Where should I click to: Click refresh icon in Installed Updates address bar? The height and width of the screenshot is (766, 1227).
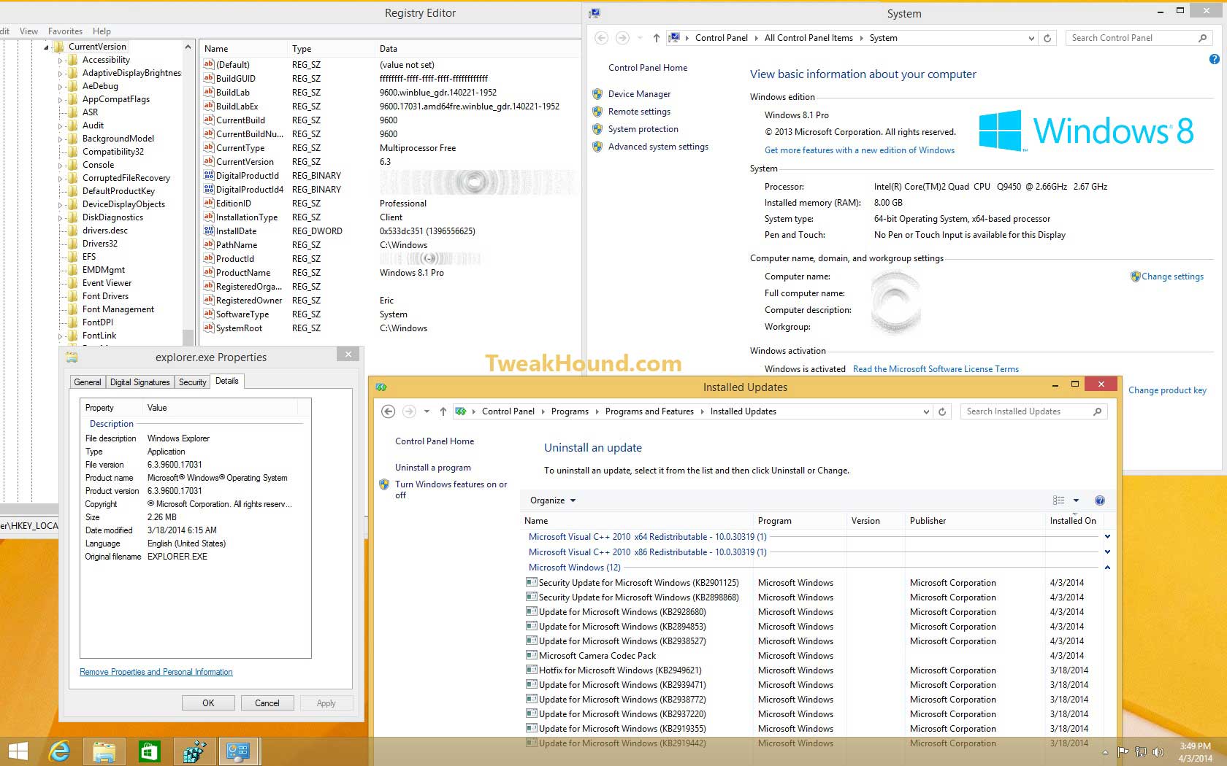click(942, 411)
